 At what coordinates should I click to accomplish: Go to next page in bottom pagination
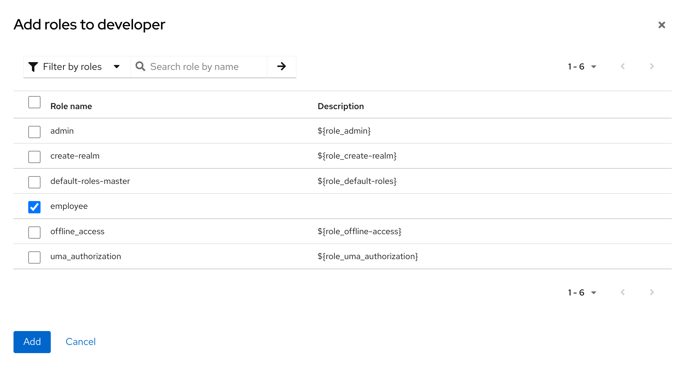point(652,293)
